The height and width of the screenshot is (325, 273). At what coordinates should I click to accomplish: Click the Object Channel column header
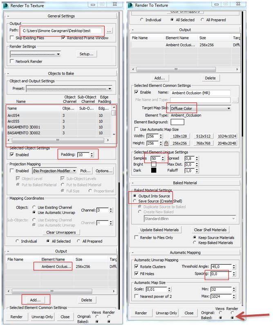69,99
